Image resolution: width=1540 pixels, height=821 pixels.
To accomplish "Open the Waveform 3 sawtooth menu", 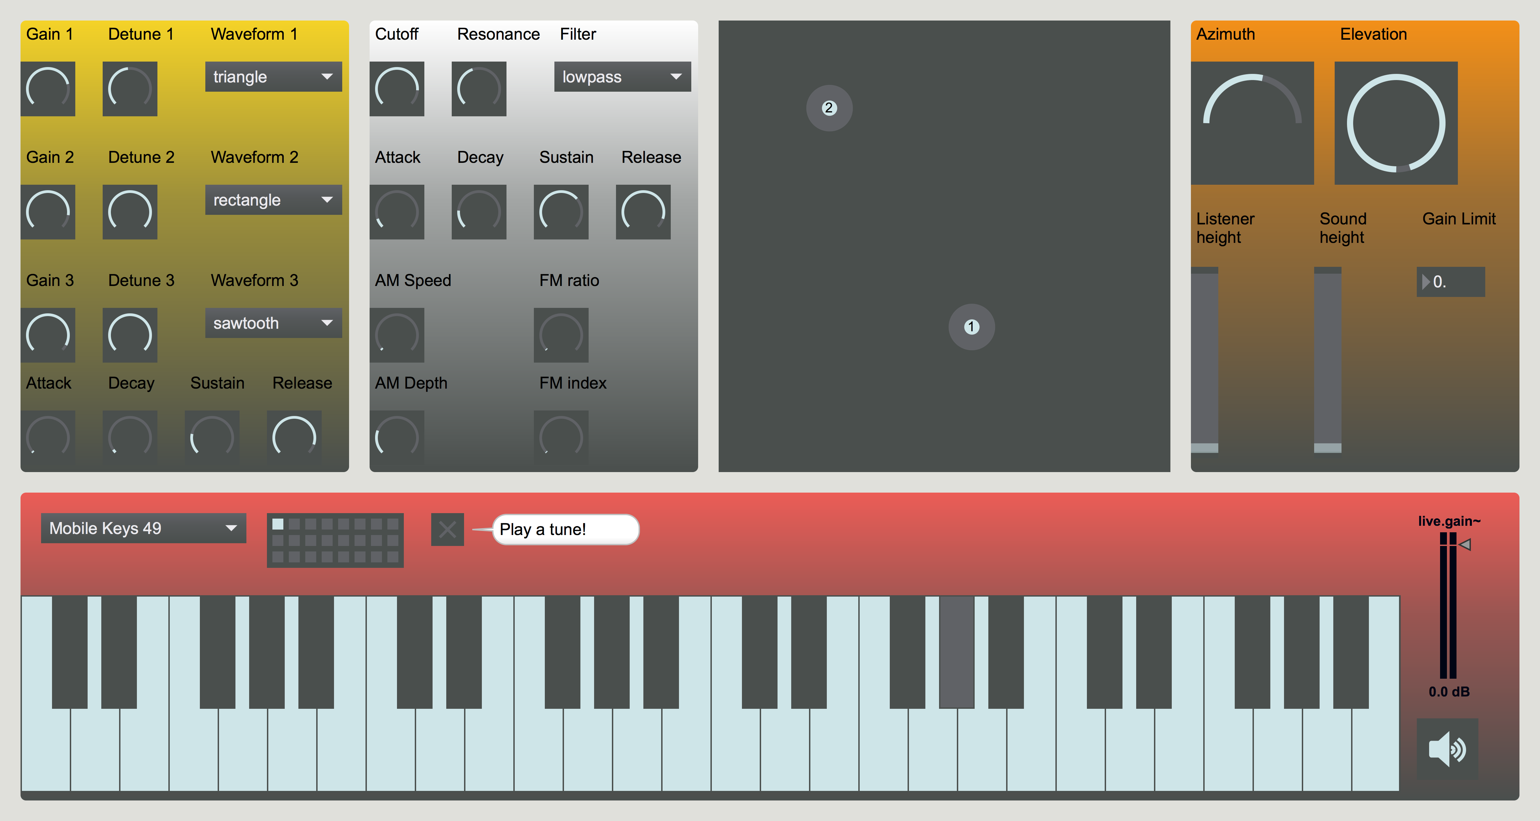I will tap(273, 323).
